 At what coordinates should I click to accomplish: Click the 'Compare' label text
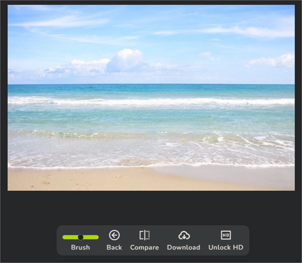click(x=144, y=247)
